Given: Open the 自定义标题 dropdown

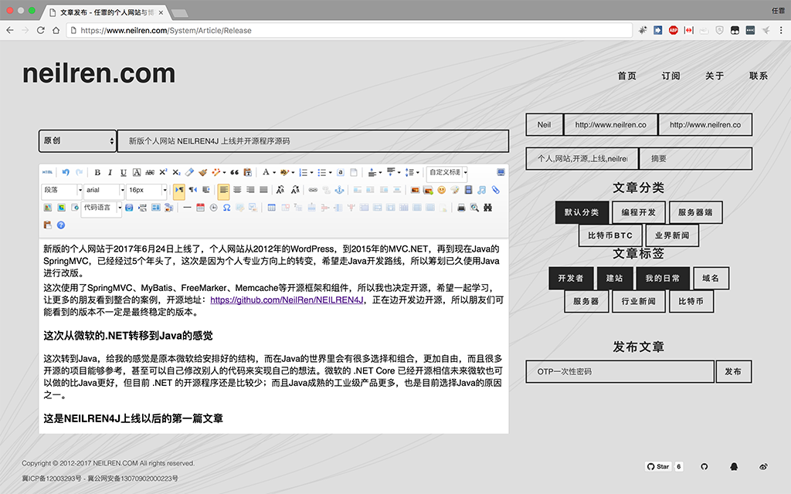Looking at the screenshot, I should [x=447, y=172].
